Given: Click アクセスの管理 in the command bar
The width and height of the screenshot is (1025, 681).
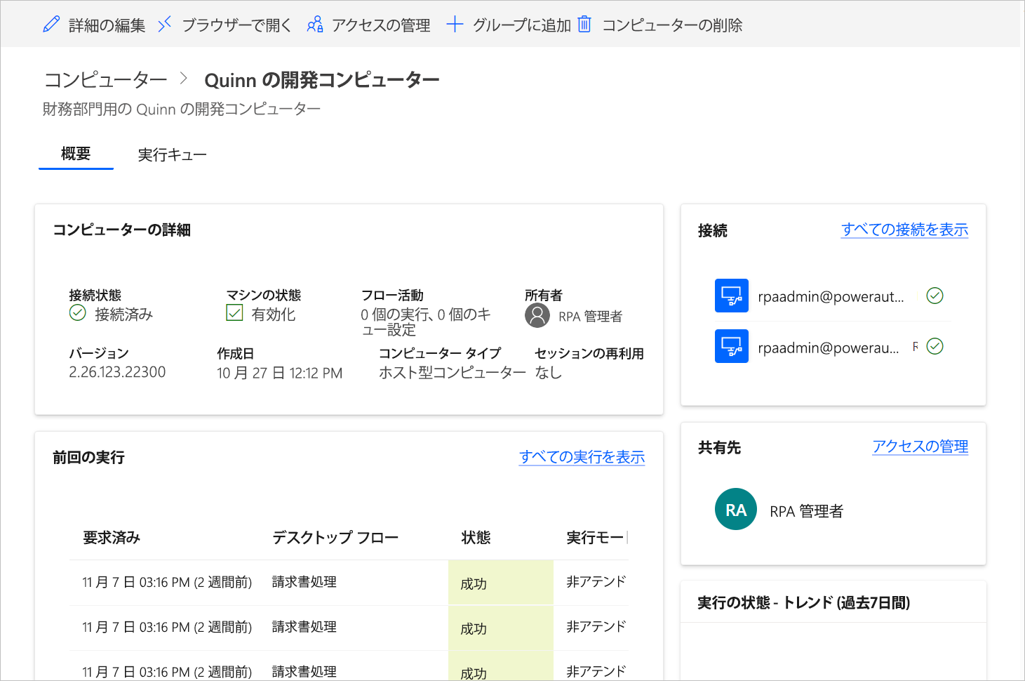Looking at the screenshot, I should click(381, 25).
